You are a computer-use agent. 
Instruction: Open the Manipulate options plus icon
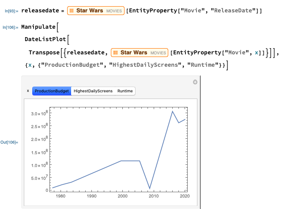click(195, 82)
